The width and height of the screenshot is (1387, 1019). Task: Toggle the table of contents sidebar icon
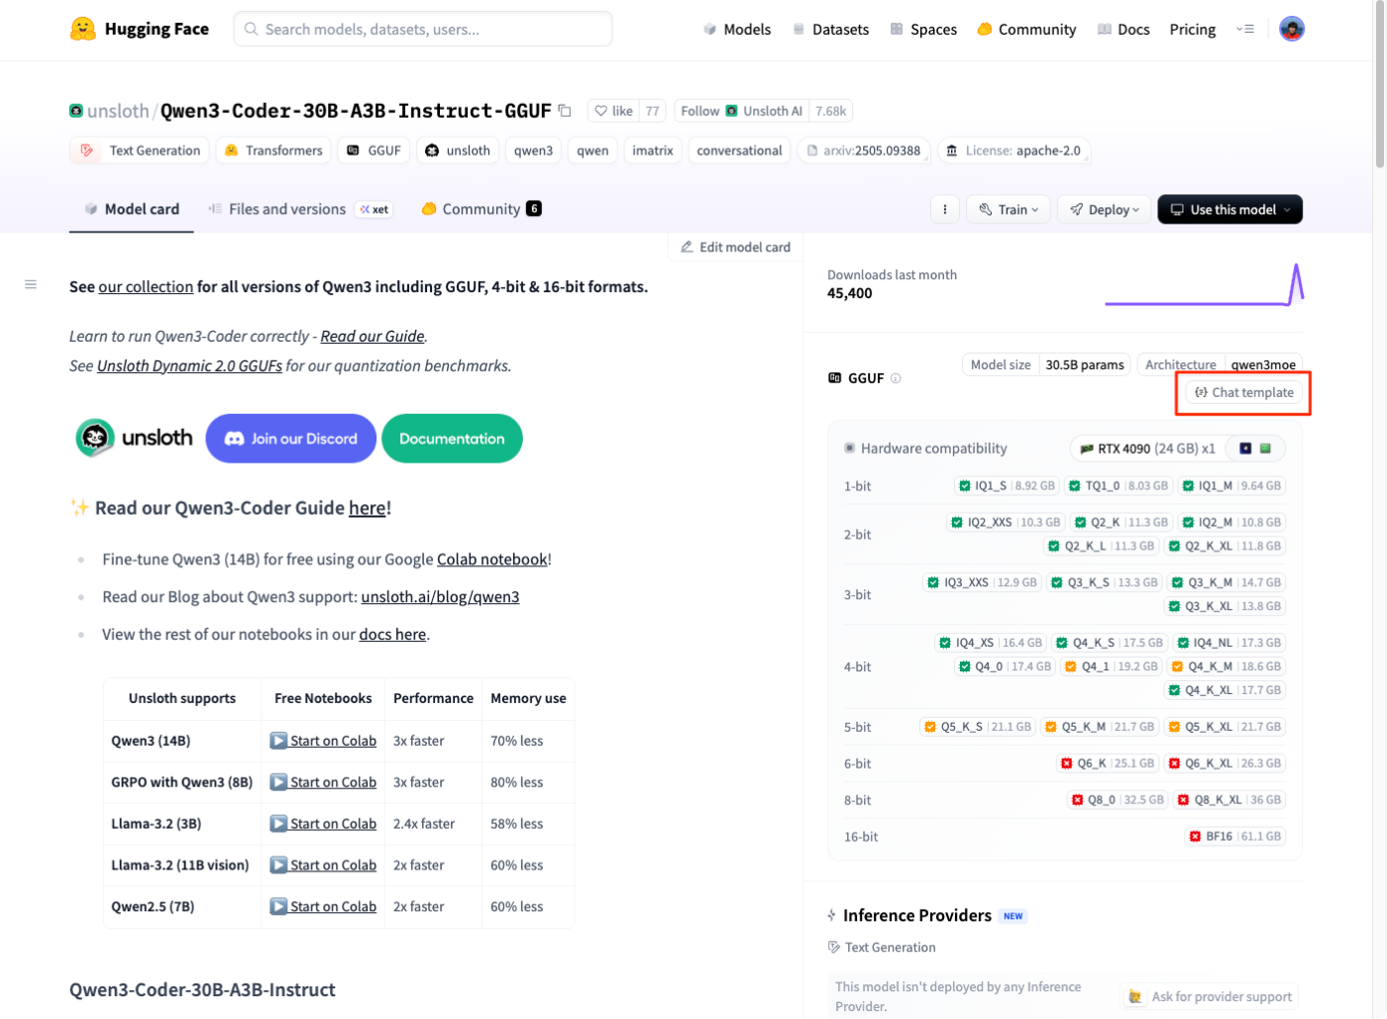point(31,284)
